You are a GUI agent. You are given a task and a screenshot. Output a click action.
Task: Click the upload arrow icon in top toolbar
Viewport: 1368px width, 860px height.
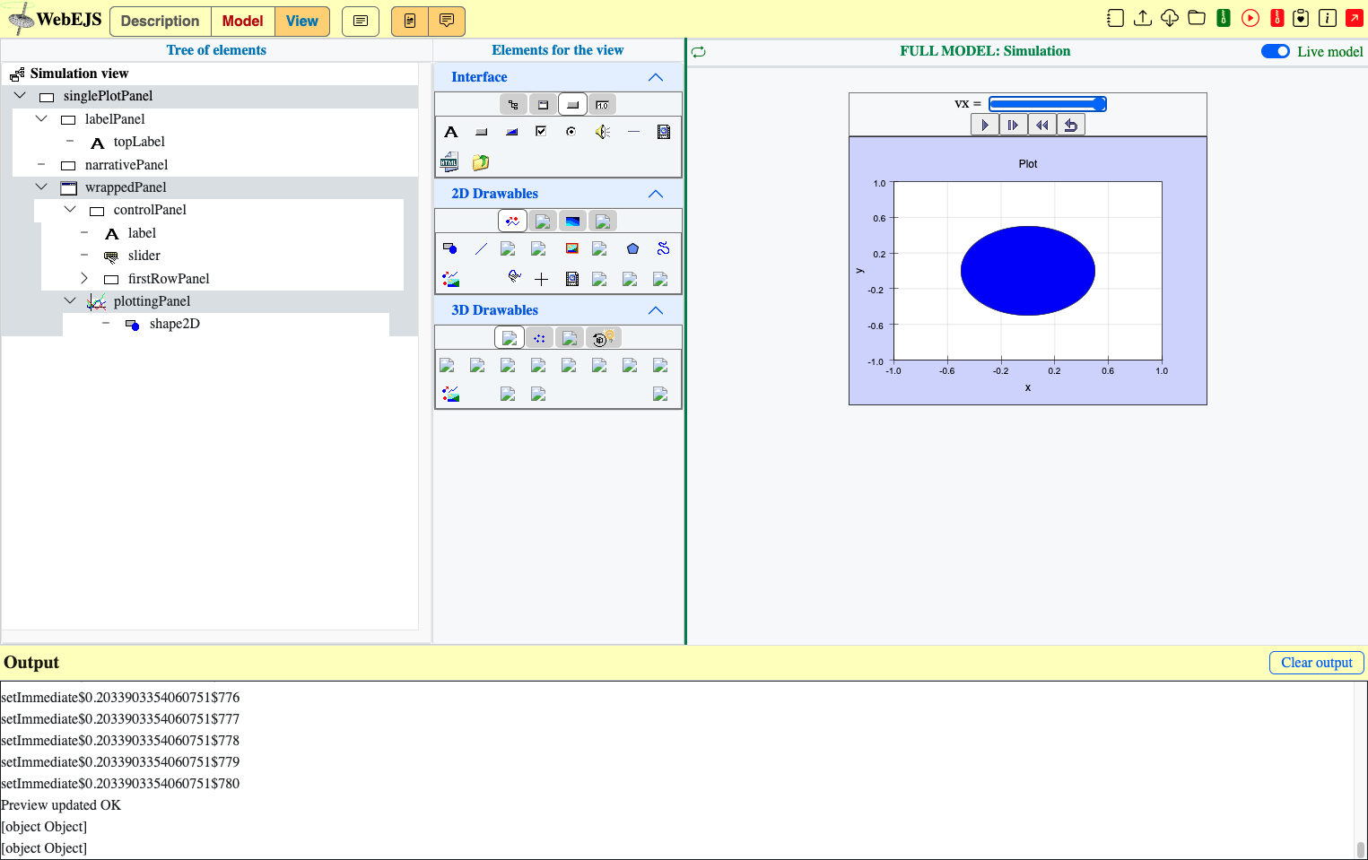click(x=1143, y=18)
